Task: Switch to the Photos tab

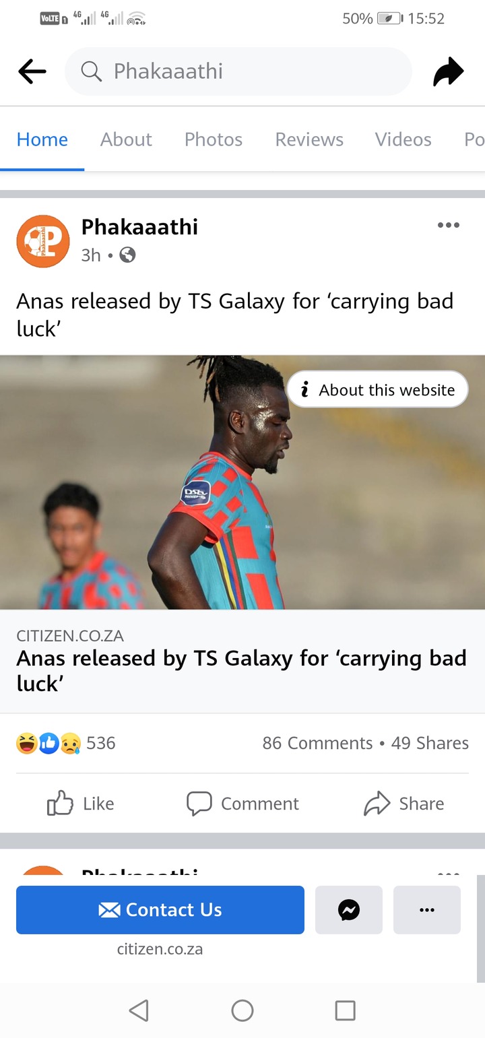Action: coord(214,139)
